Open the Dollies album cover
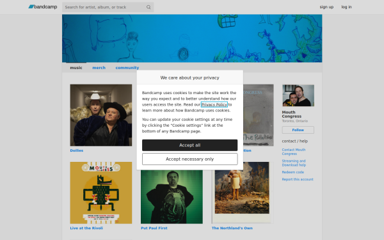The image size is (384, 240). click(101, 115)
